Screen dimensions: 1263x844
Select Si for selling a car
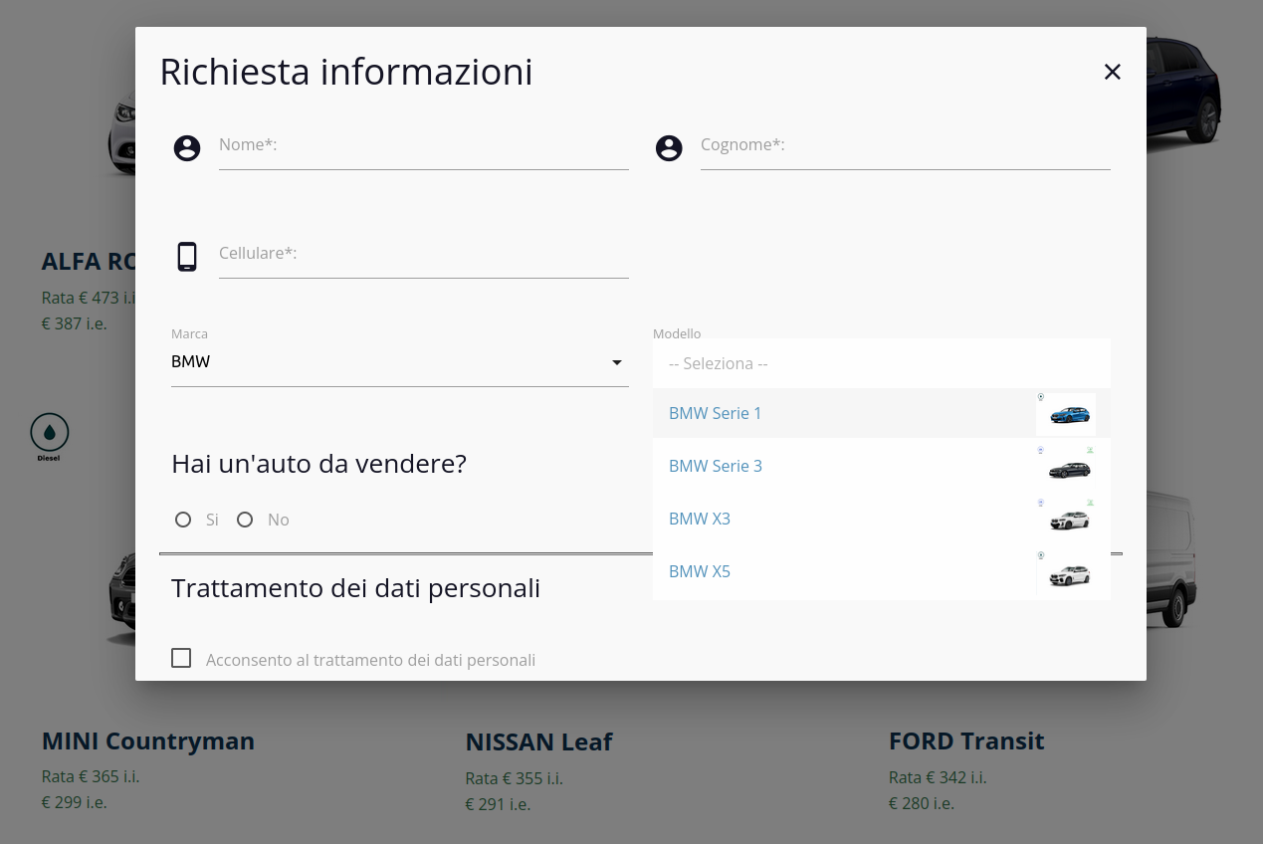point(183,520)
